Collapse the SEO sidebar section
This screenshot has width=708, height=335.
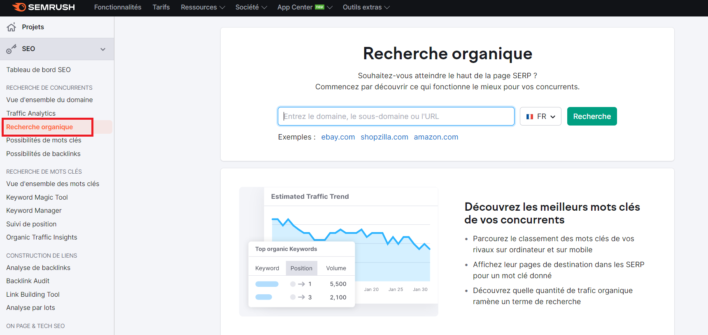(103, 49)
